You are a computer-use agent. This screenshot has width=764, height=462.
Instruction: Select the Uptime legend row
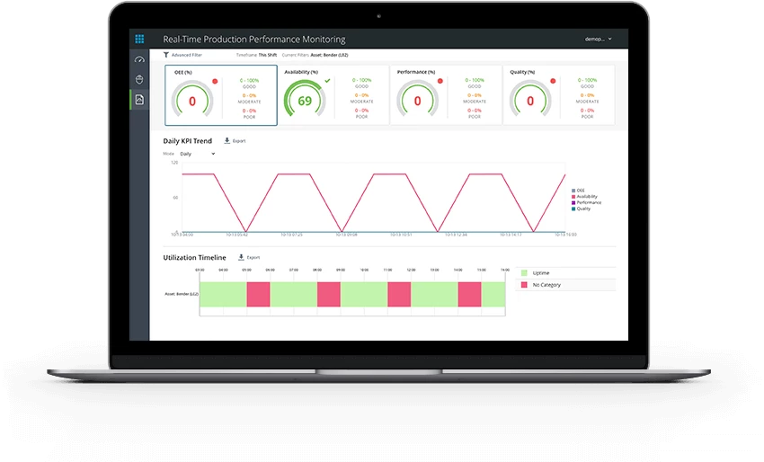point(565,273)
